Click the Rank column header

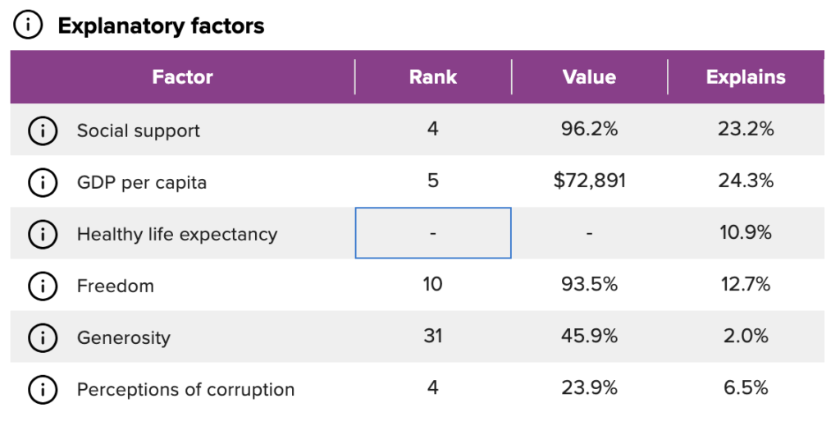433,76
